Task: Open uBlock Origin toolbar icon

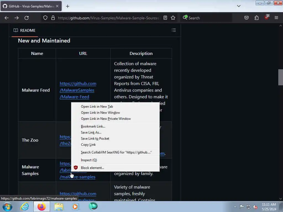Action: (x=267, y=17)
